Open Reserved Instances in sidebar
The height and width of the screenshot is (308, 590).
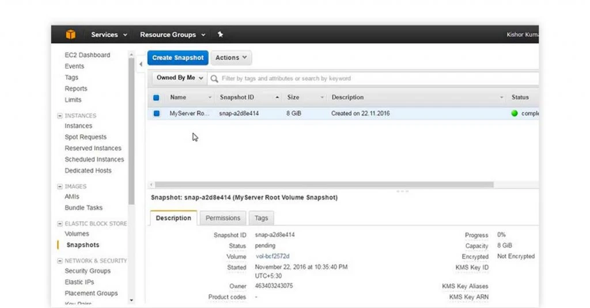(93, 148)
